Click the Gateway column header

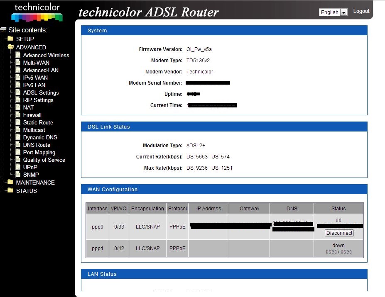(250, 209)
